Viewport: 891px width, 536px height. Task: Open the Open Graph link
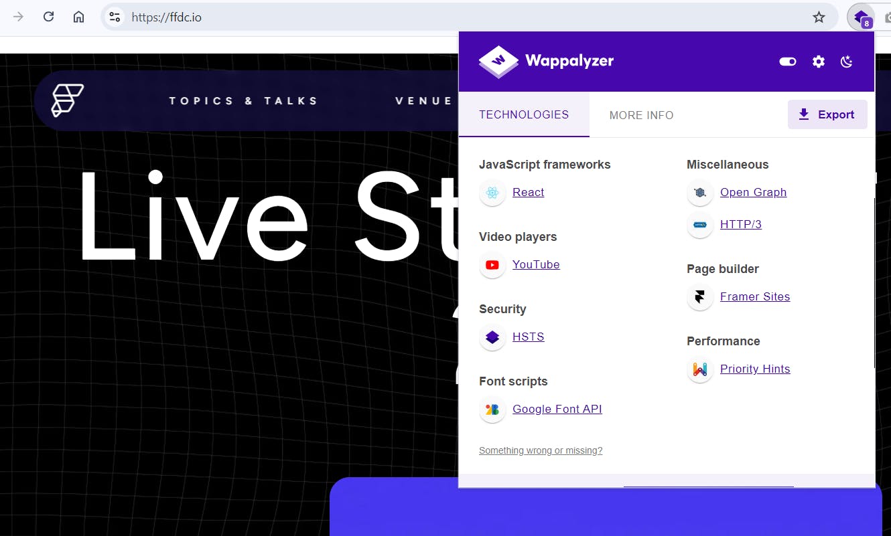click(x=754, y=192)
